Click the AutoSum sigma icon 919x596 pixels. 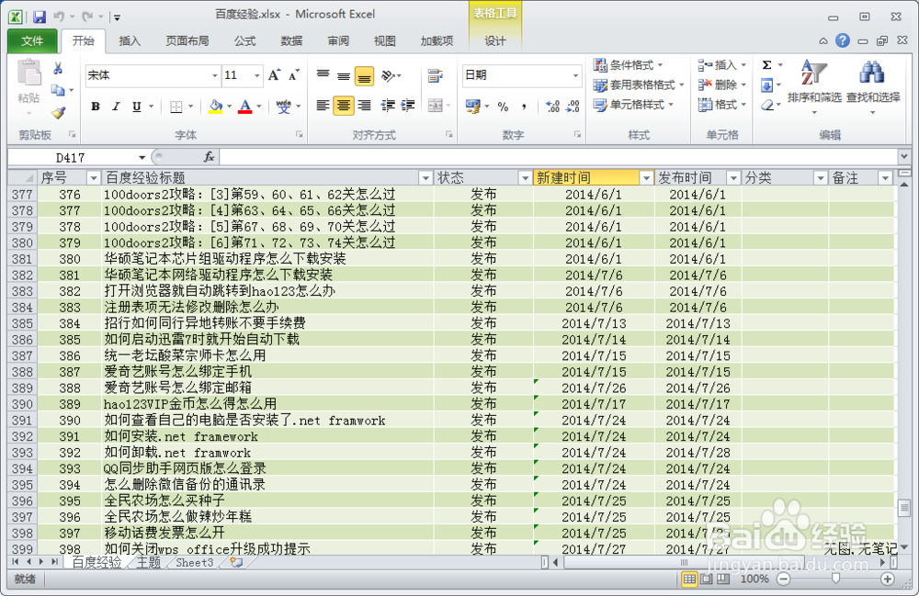(766, 65)
